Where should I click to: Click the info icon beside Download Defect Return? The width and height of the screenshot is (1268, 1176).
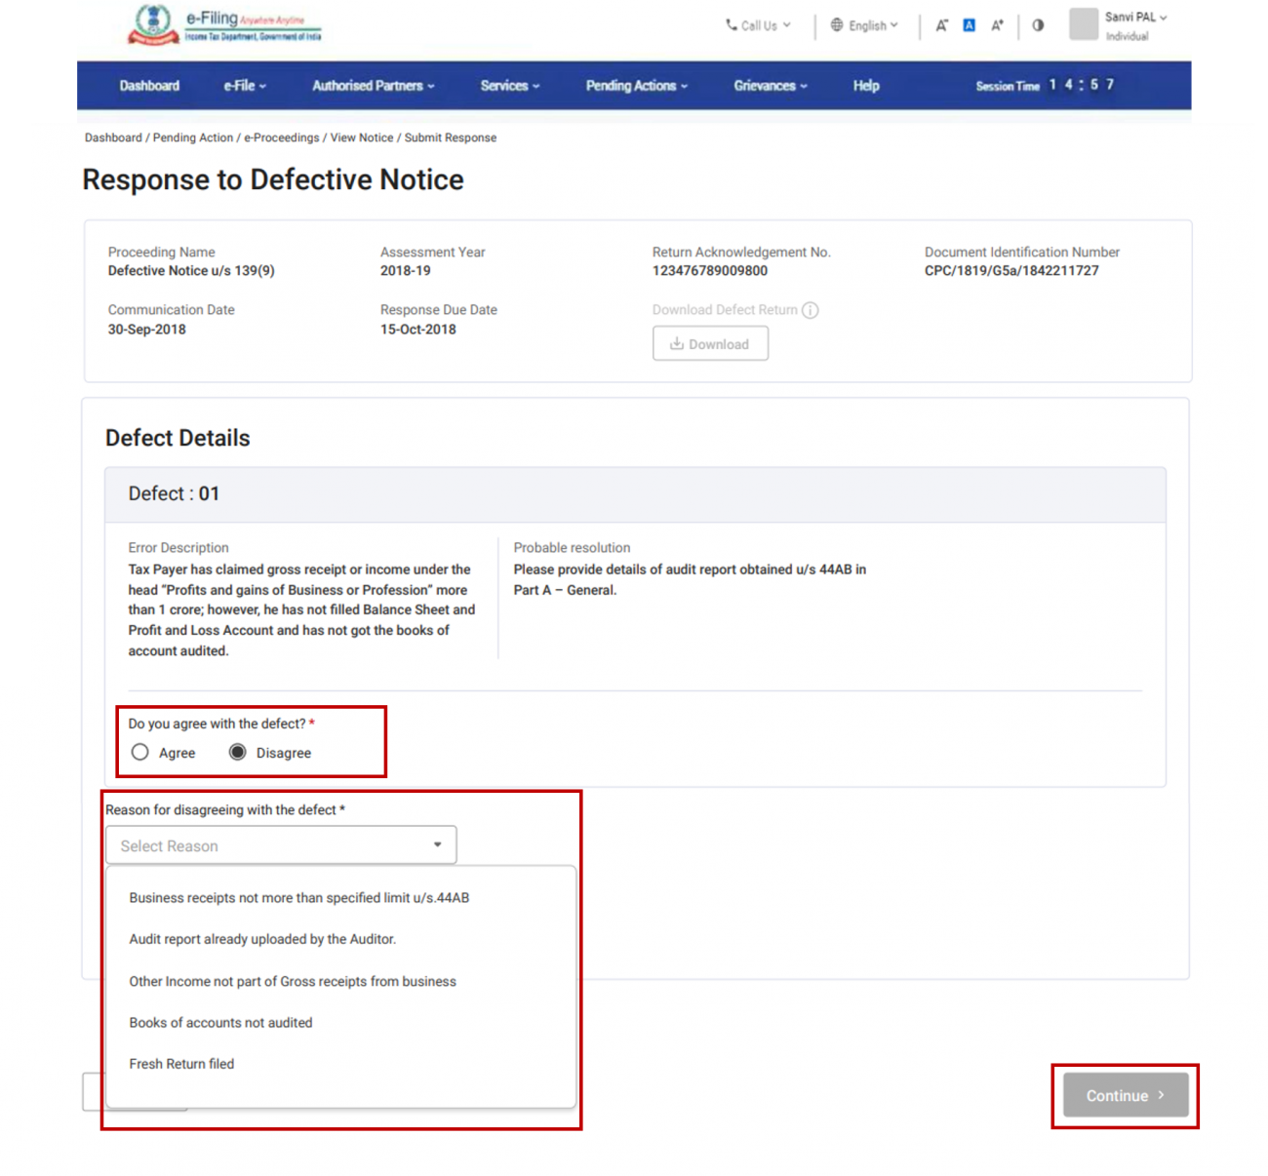[x=810, y=310]
